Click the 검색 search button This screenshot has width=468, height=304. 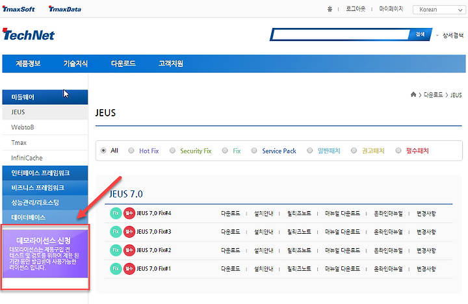[x=421, y=34]
